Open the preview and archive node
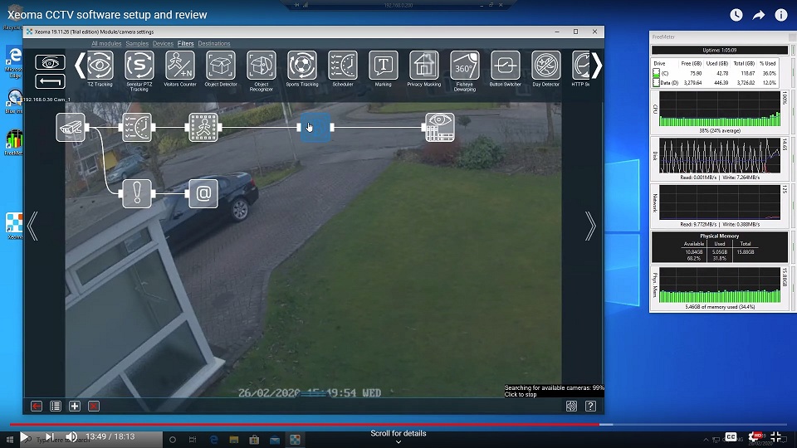 pyautogui.click(x=440, y=127)
